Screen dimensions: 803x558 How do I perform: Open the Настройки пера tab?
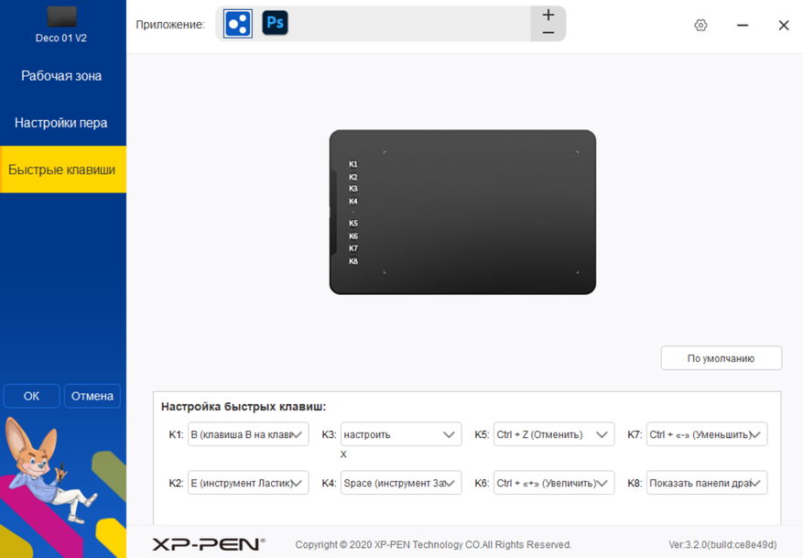click(61, 123)
